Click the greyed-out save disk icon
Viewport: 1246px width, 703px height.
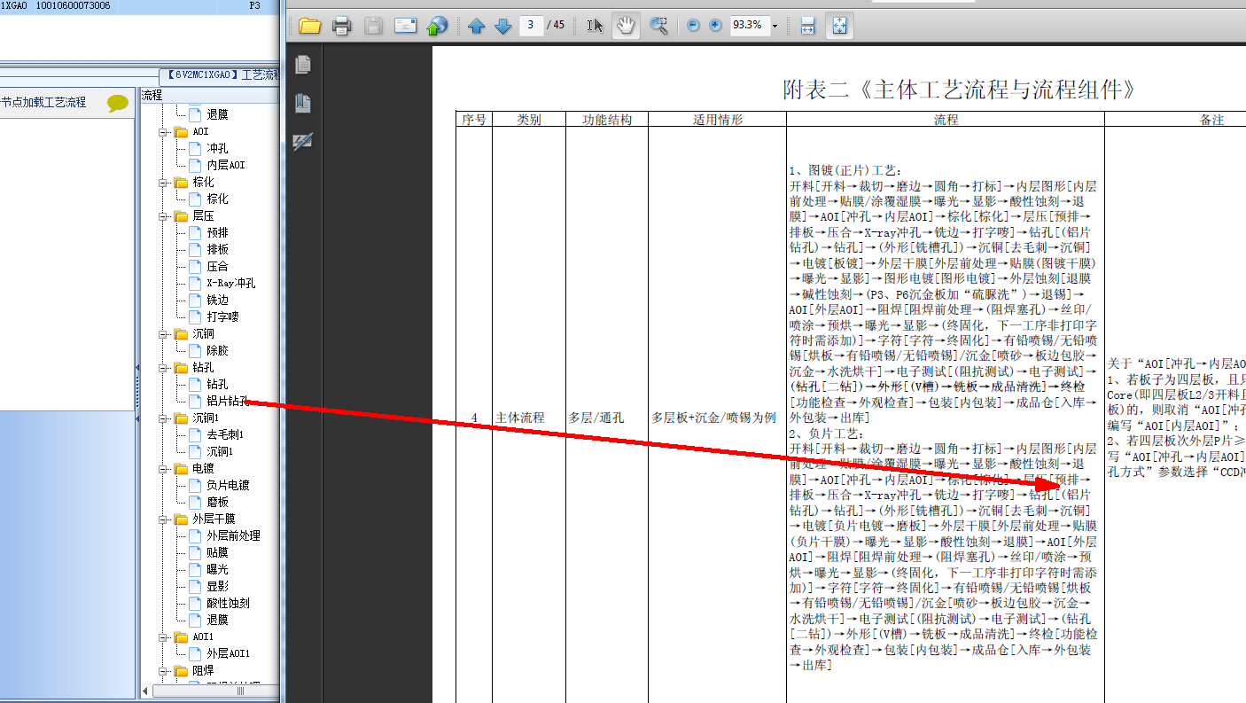373,26
